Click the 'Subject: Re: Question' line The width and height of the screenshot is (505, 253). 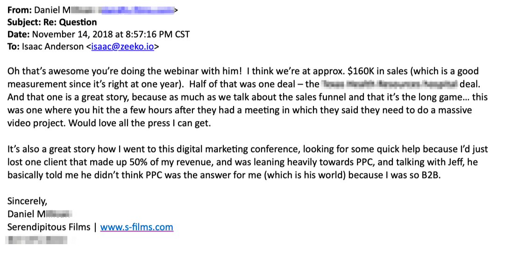point(52,22)
